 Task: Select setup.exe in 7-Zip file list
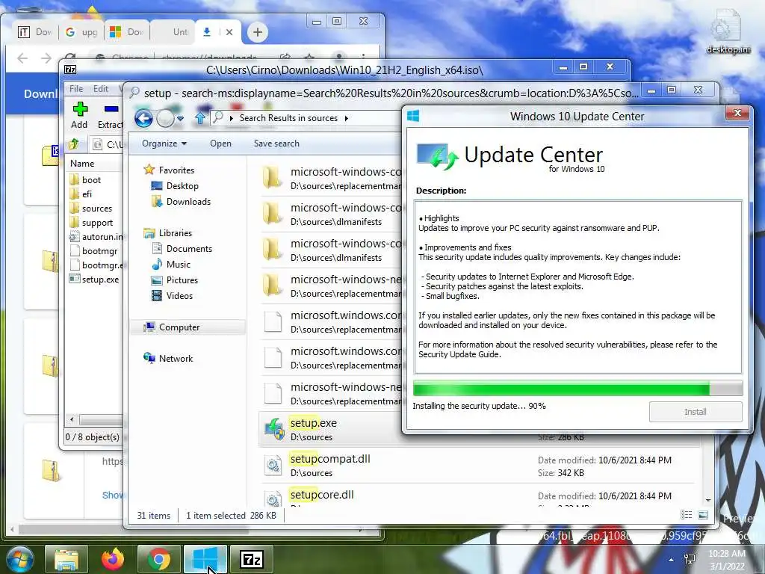[x=100, y=280]
